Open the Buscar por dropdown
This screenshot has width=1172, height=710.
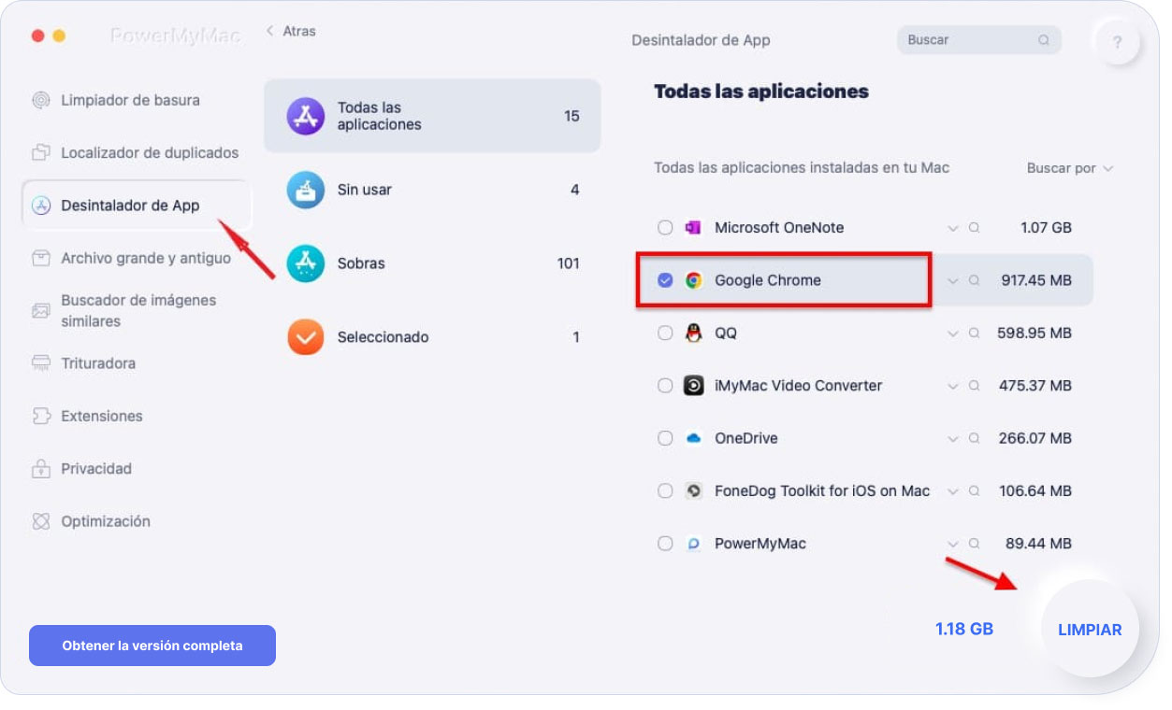[1069, 169]
